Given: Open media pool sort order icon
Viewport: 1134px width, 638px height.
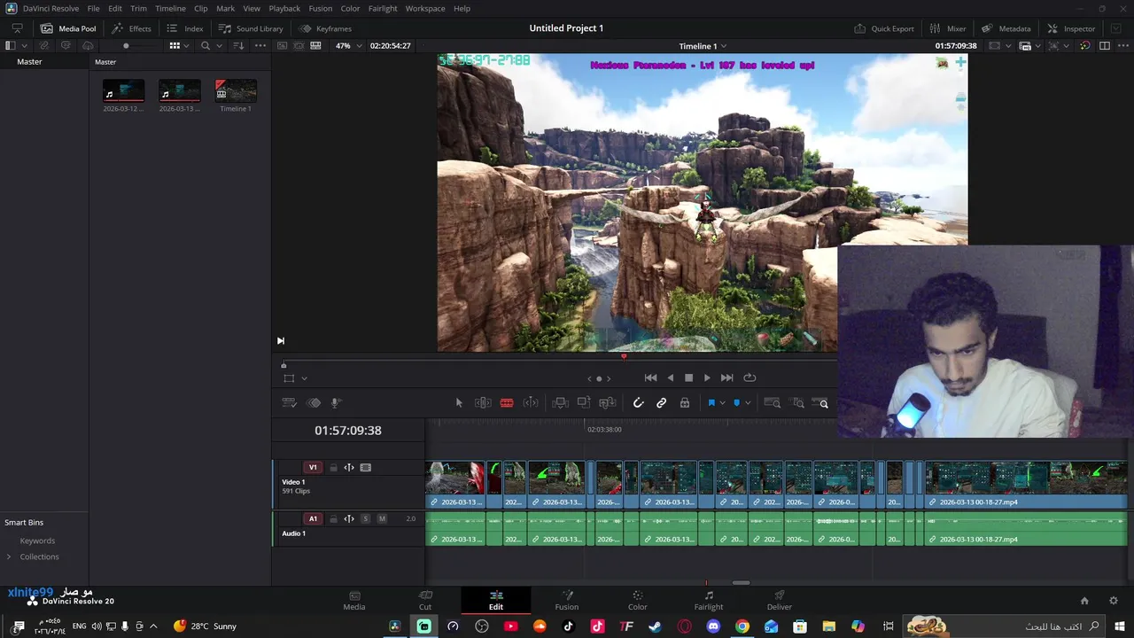Looking at the screenshot, I should [x=238, y=45].
